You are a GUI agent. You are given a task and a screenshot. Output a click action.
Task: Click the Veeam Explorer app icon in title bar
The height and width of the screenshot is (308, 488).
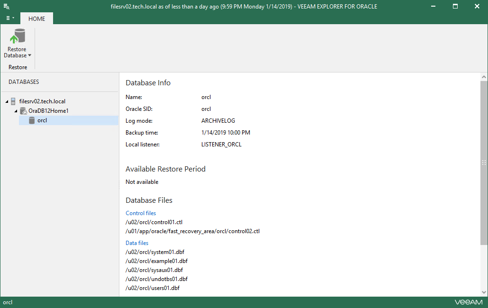pyautogui.click(x=6, y=6)
